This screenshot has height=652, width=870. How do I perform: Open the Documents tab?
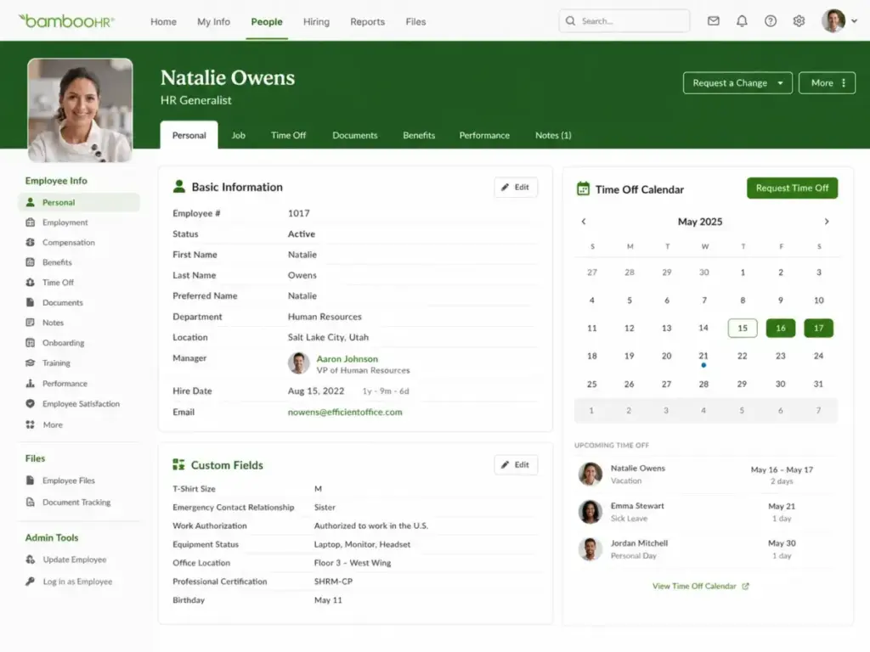[354, 135]
